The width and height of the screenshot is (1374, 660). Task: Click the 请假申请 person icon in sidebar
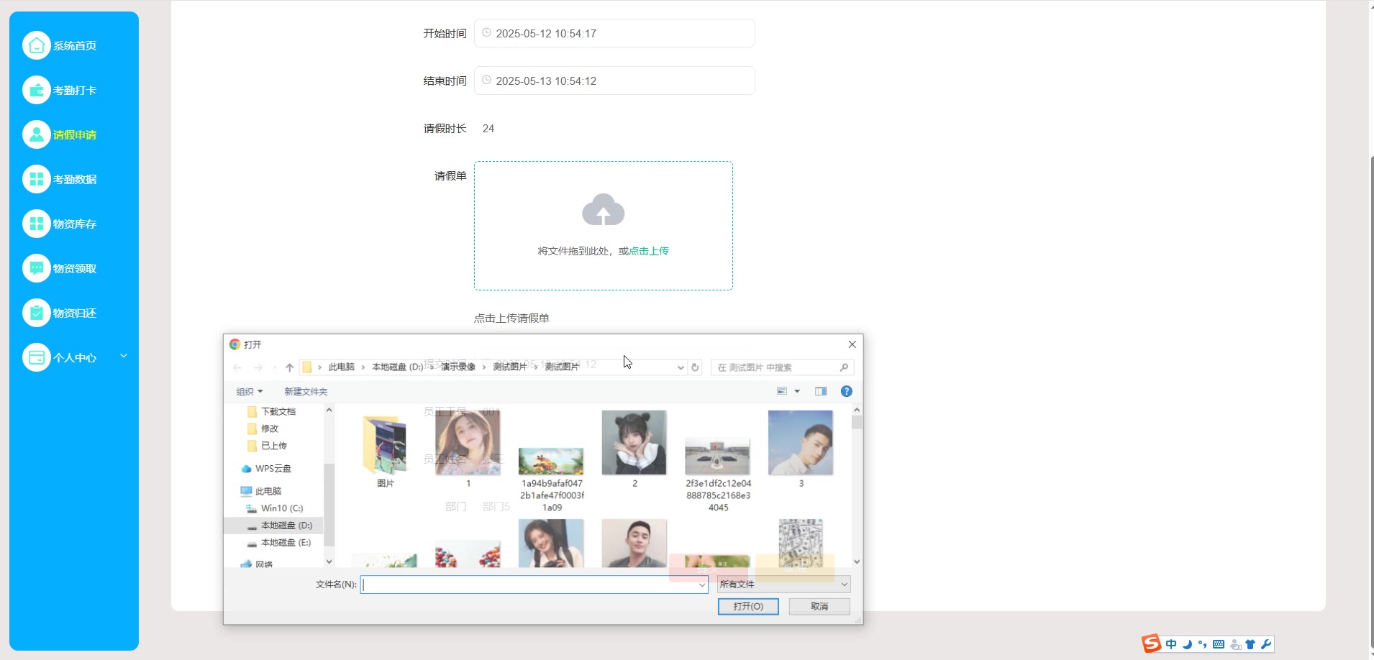37,134
